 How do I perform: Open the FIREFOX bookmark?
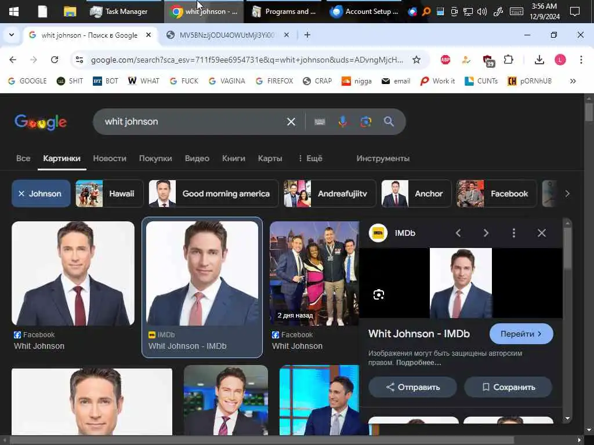pyautogui.click(x=274, y=81)
